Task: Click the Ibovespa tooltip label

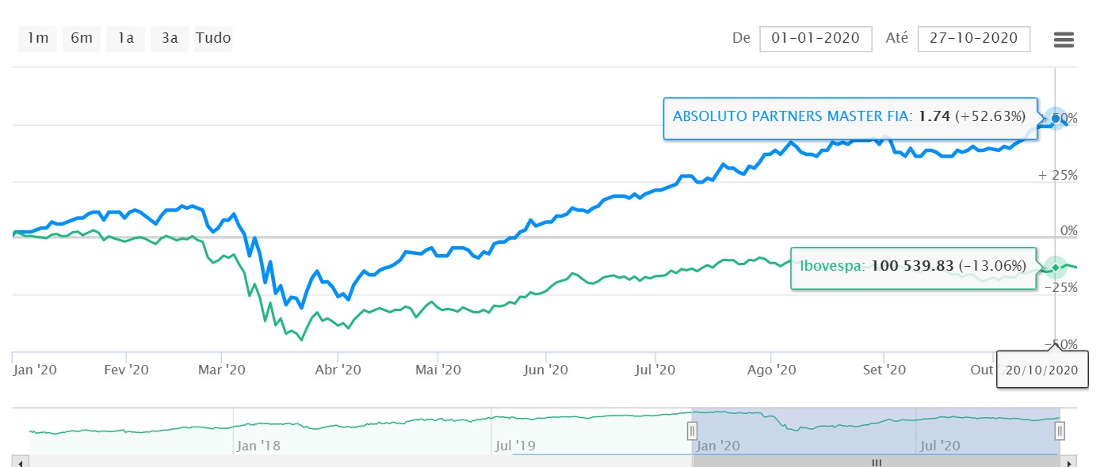Action: pos(913,266)
